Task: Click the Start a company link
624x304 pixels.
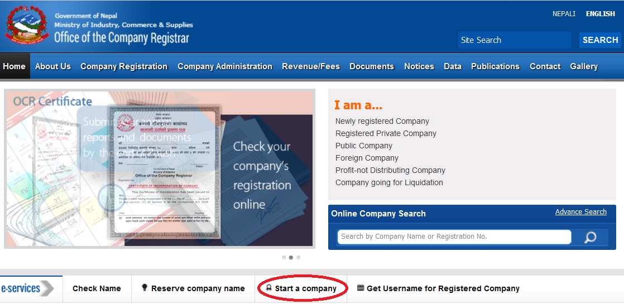Action: coord(305,288)
